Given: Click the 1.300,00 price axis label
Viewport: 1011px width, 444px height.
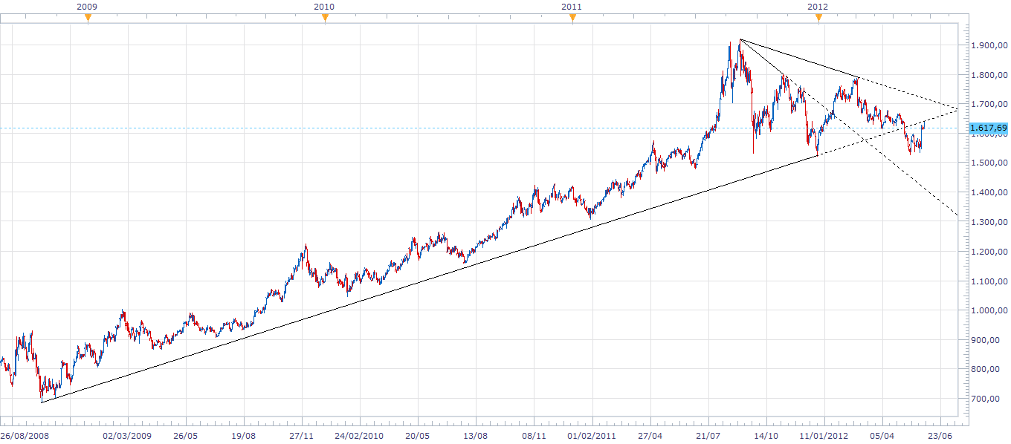Looking at the screenshot, I should point(988,223).
